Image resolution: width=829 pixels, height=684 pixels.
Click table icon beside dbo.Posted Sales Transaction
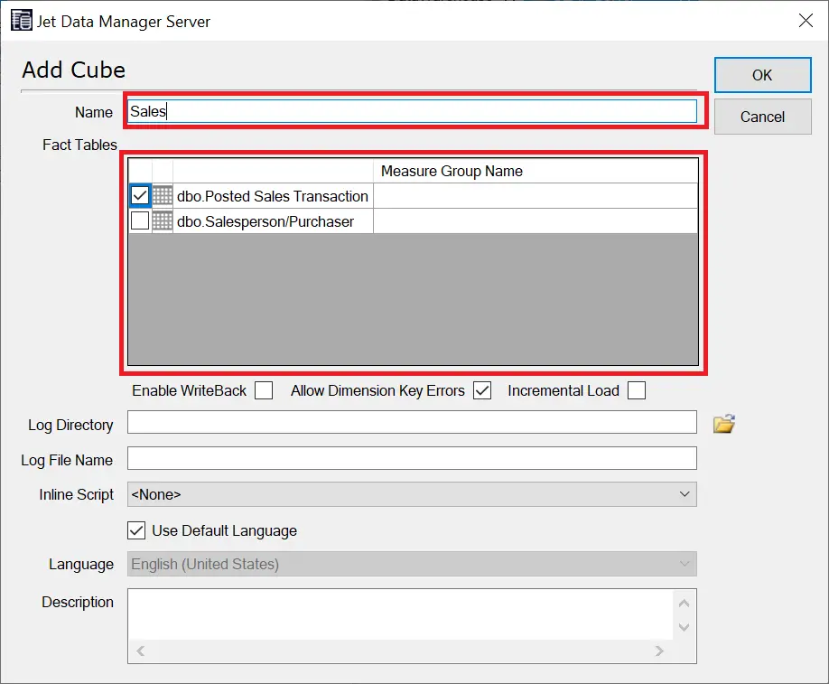(x=163, y=196)
